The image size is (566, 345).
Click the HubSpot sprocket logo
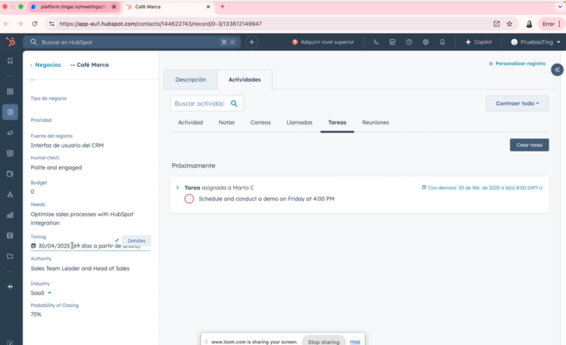11,42
